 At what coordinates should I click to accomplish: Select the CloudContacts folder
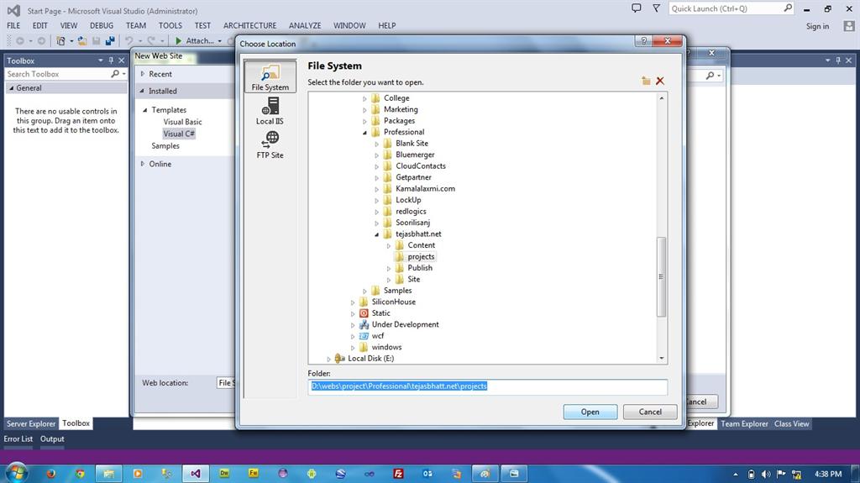point(421,165)
